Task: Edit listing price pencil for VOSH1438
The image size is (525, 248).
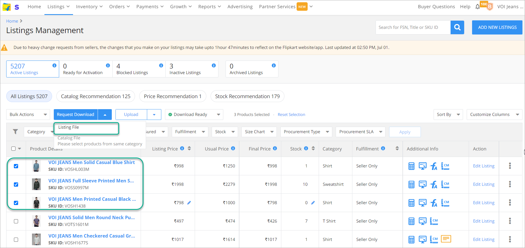Action: click(189, 202)
